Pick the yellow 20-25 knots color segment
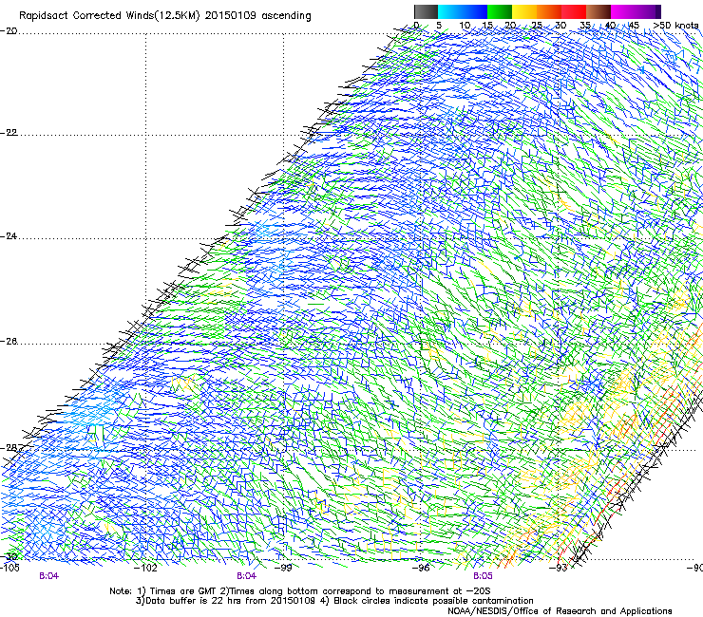 [524, 11]
